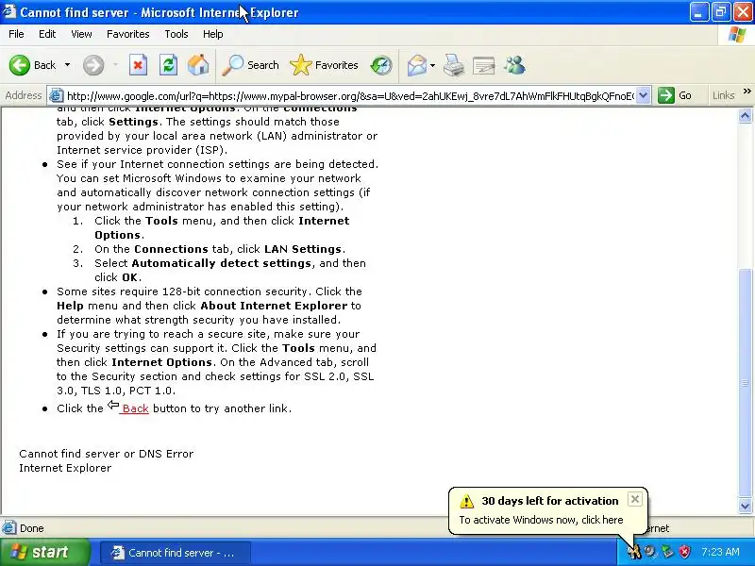Click the Windows flag logo throbber

pyautogui.click(x=737, y=34)
